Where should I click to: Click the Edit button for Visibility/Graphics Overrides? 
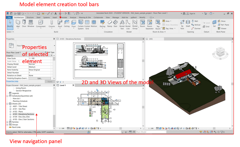pos(40,78)
